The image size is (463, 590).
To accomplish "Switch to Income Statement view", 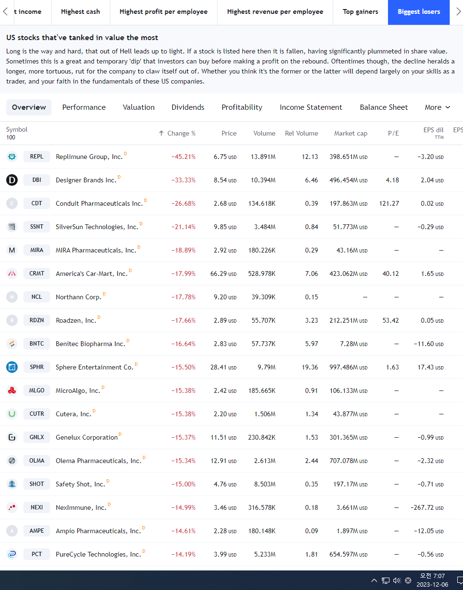I will (x=311, y=107).
